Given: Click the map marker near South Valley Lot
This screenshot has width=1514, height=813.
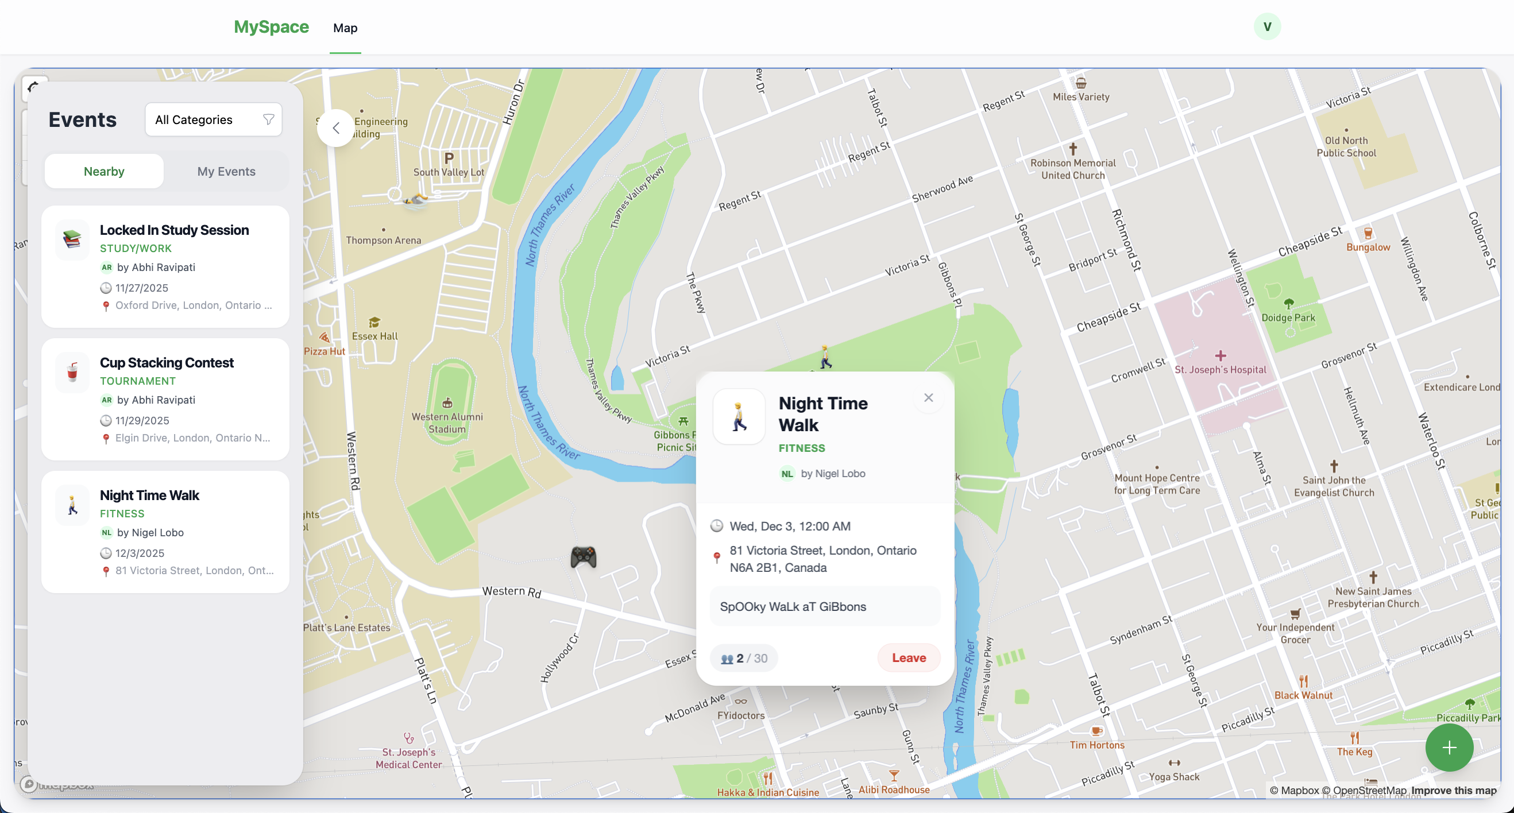Looking at the screenshot, I should click(x=415, y=201).
